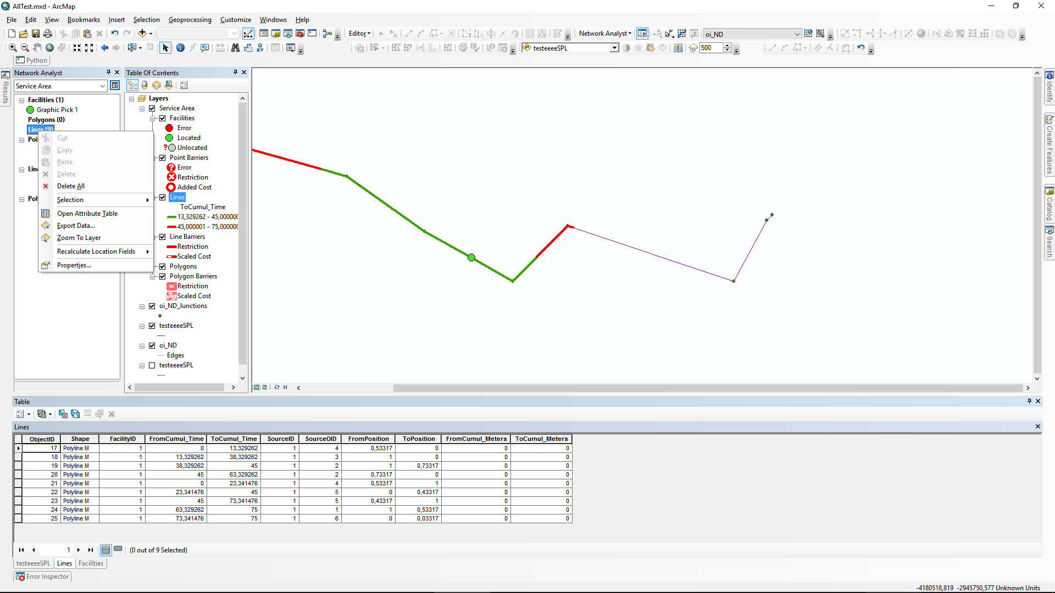Open the oi_ND network dataset dropdown
The image size is (1055, 593).
(797, 34)
